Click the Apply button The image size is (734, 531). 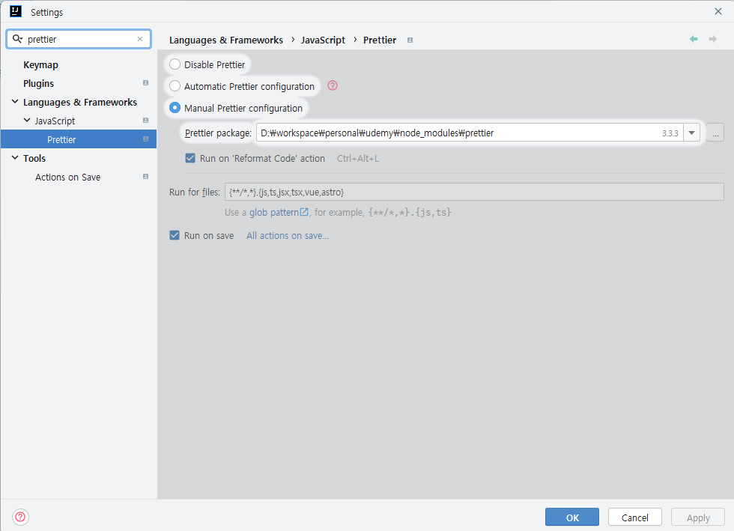(698, 517)
